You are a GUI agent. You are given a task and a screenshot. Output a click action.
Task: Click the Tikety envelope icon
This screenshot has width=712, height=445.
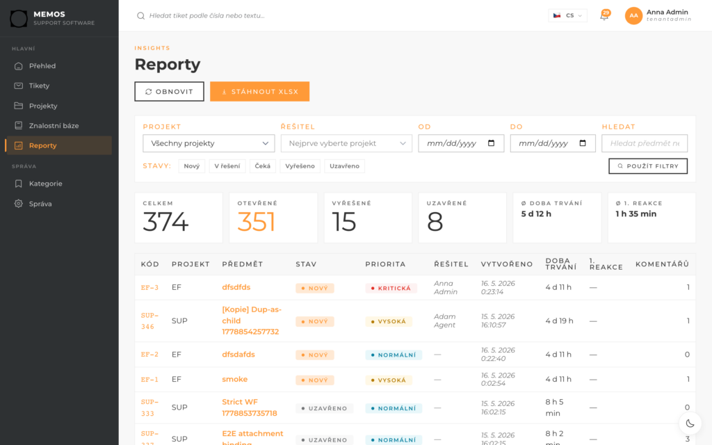[19, 86]
